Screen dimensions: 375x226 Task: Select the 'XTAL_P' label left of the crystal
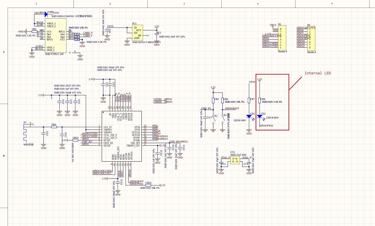[x=225, y=157]
